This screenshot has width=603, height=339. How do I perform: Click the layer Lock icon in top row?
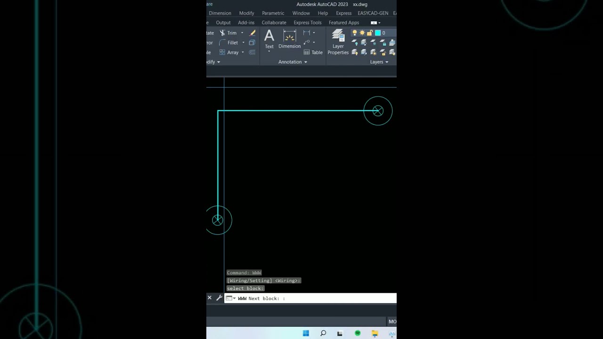[383, 42]
